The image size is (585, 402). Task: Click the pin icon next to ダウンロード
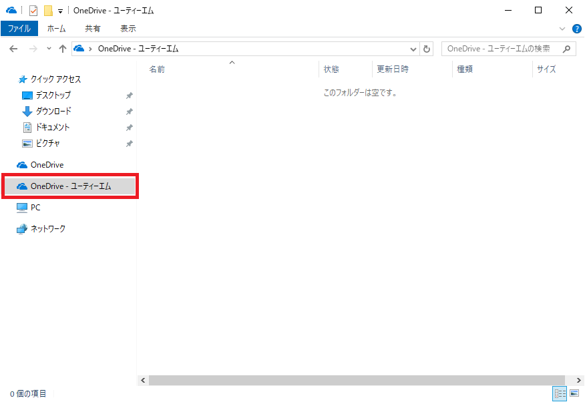point(129,112)
